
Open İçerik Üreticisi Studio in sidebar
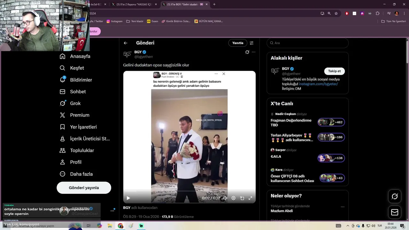click(85, 139)
